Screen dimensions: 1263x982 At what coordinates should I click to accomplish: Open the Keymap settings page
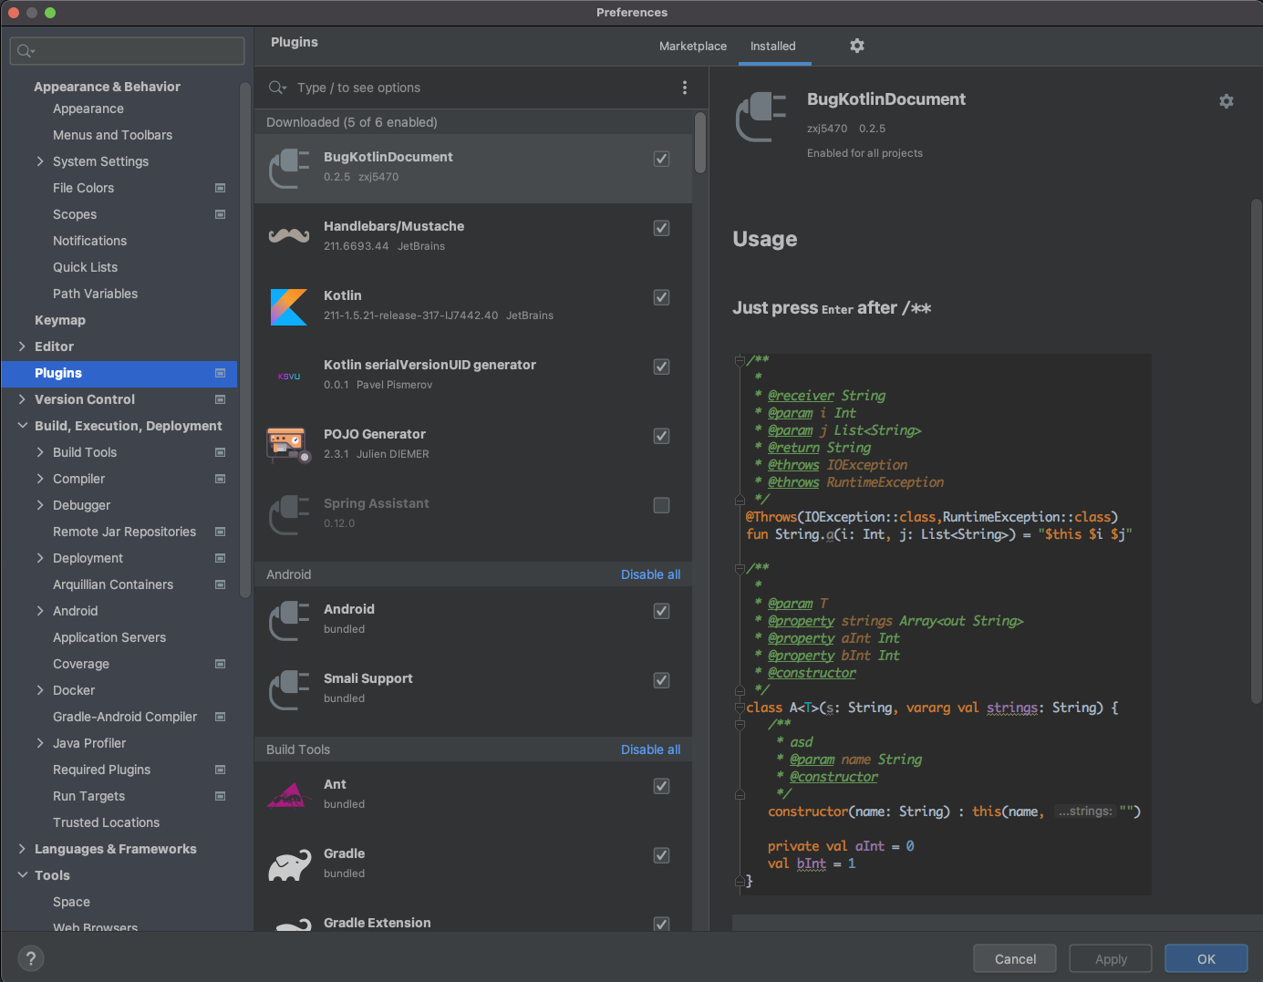pos(60,320)
